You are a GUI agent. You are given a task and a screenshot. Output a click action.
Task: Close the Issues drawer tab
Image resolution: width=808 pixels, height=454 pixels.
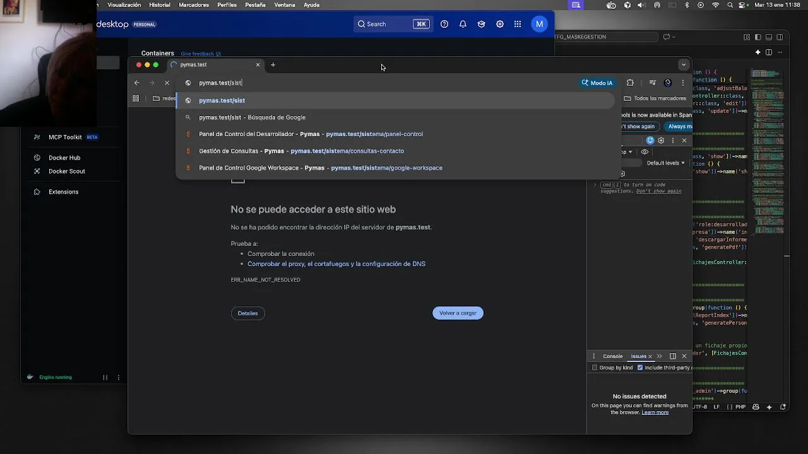(x=650, y=356)
